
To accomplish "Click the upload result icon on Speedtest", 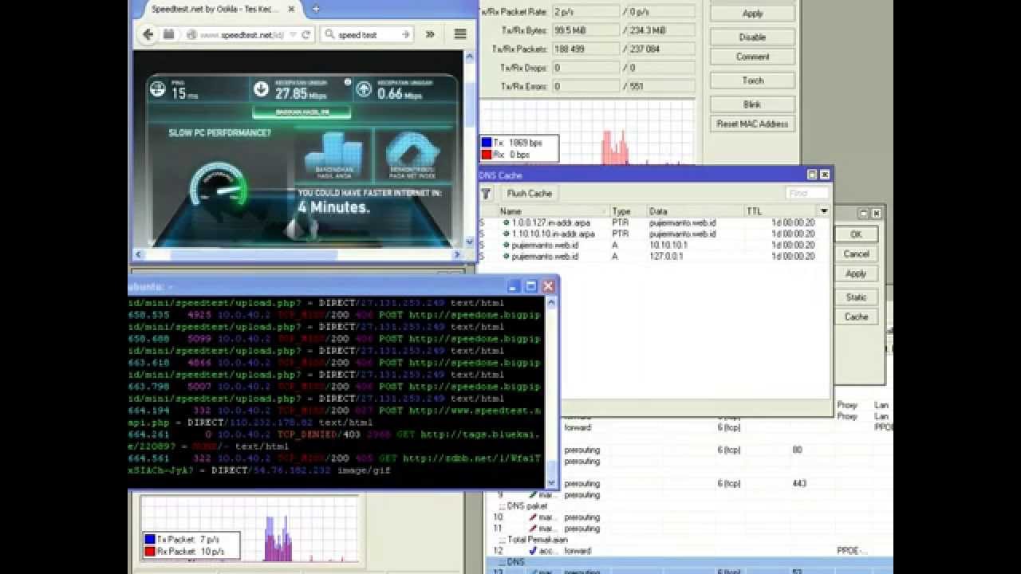I will point(364,89).
